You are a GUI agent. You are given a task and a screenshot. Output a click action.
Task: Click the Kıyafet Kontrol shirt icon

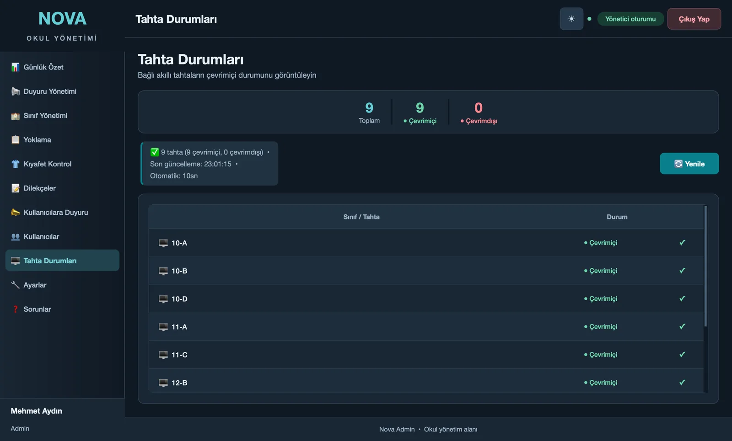click(x=16, y=164)
